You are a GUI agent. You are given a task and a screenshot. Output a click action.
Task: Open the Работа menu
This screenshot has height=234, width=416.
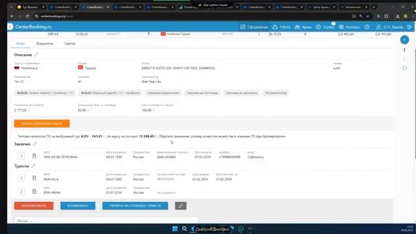coord(281,27)
